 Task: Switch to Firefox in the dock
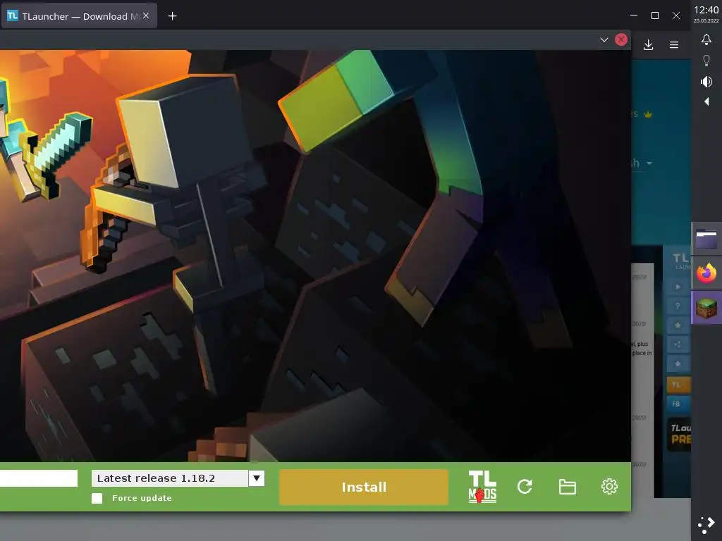point(706,273)
